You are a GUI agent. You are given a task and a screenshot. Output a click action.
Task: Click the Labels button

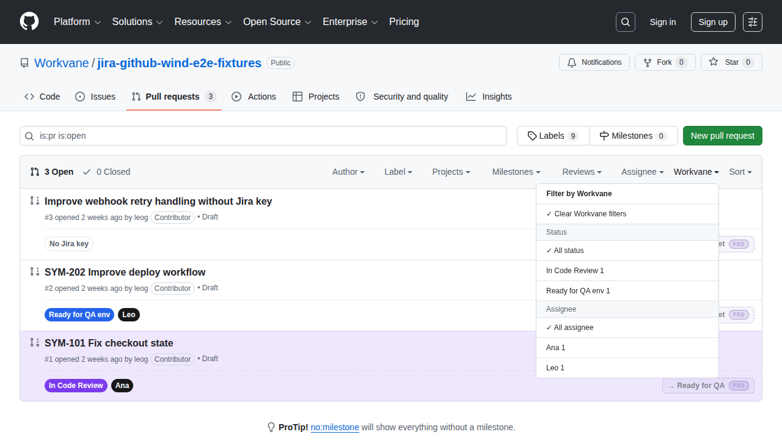click(x=553, y=136)
